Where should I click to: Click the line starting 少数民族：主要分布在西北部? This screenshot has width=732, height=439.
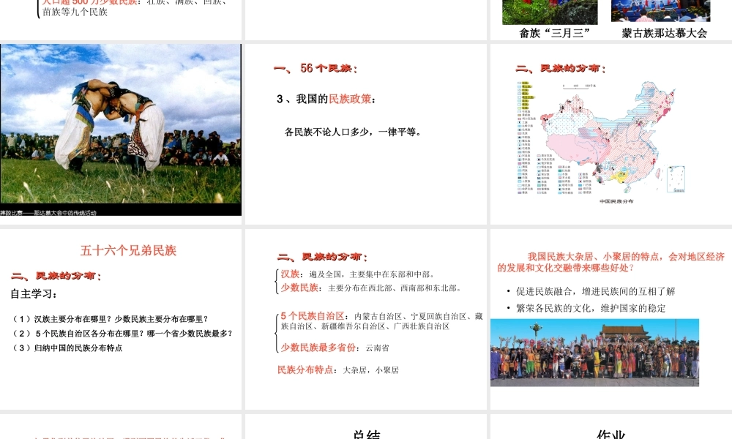[x=372, y=288]
